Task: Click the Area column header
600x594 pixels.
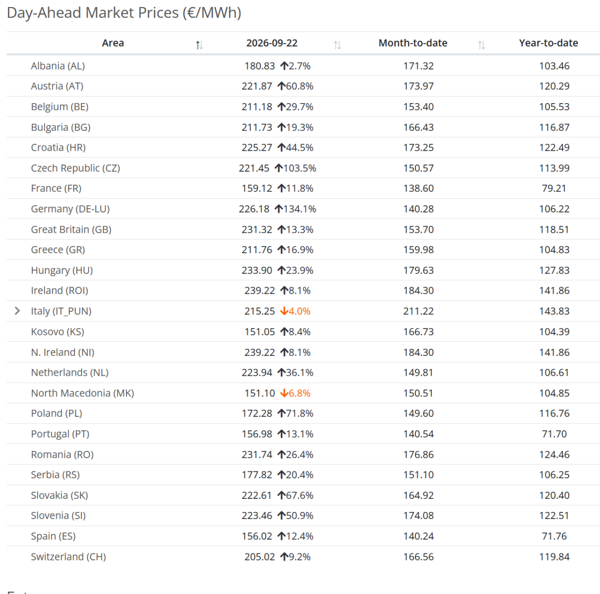Action: click(113, 43)
